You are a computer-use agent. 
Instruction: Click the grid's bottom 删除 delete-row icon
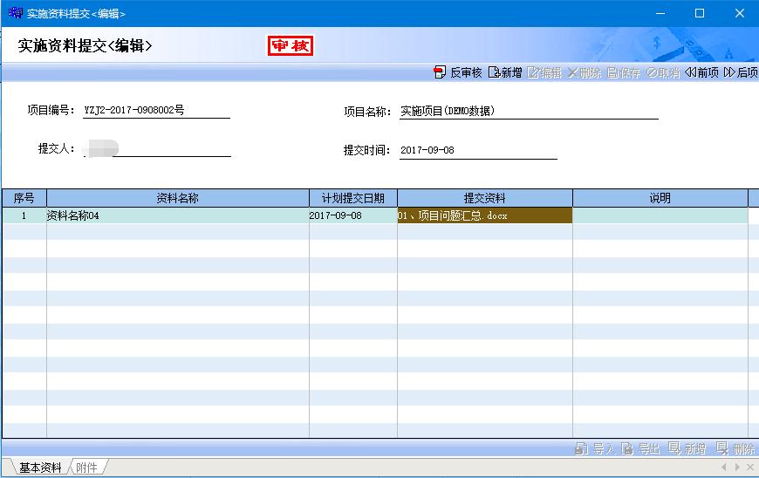pos(735,449)
